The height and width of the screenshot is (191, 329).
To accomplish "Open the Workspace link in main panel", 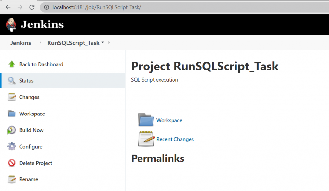I will [169, 120].
